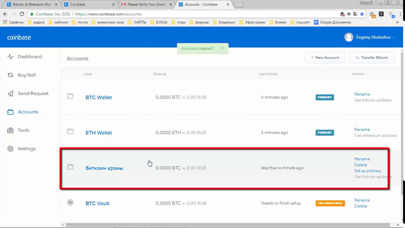Open the радуга bookmark folder

point(36,22)
